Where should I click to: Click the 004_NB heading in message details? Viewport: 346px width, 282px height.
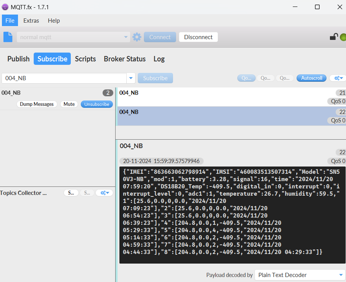click(131, 146)
